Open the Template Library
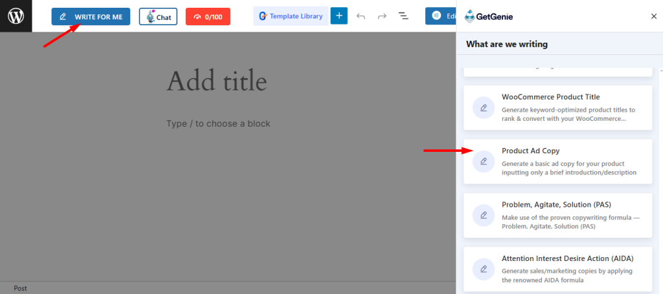 click(290, 16)
